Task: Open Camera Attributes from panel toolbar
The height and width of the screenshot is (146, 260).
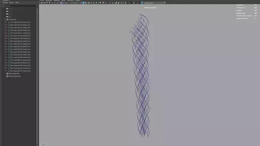Action: (x=47, y=3)
